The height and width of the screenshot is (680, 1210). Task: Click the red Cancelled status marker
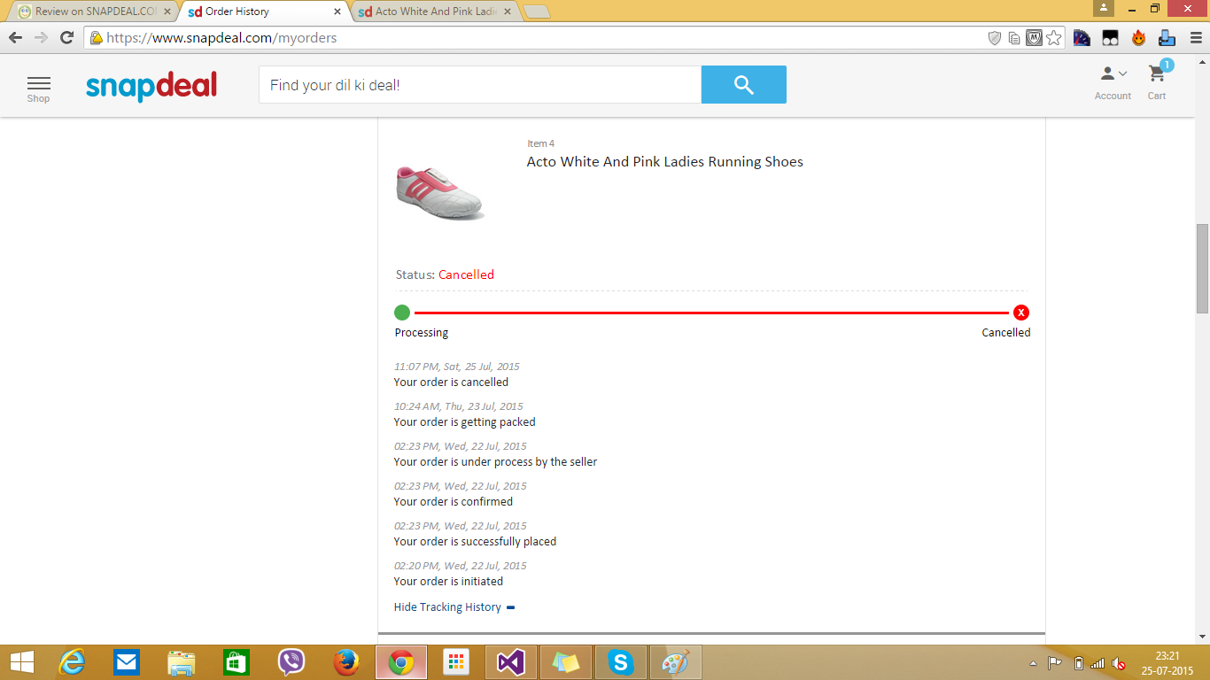(x=1020, y=313)
